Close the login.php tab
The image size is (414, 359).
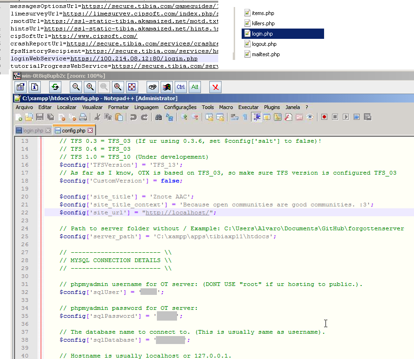coord(48,131)
